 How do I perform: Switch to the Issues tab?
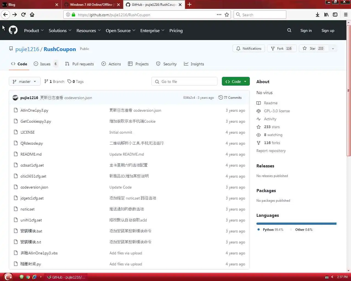46,64
